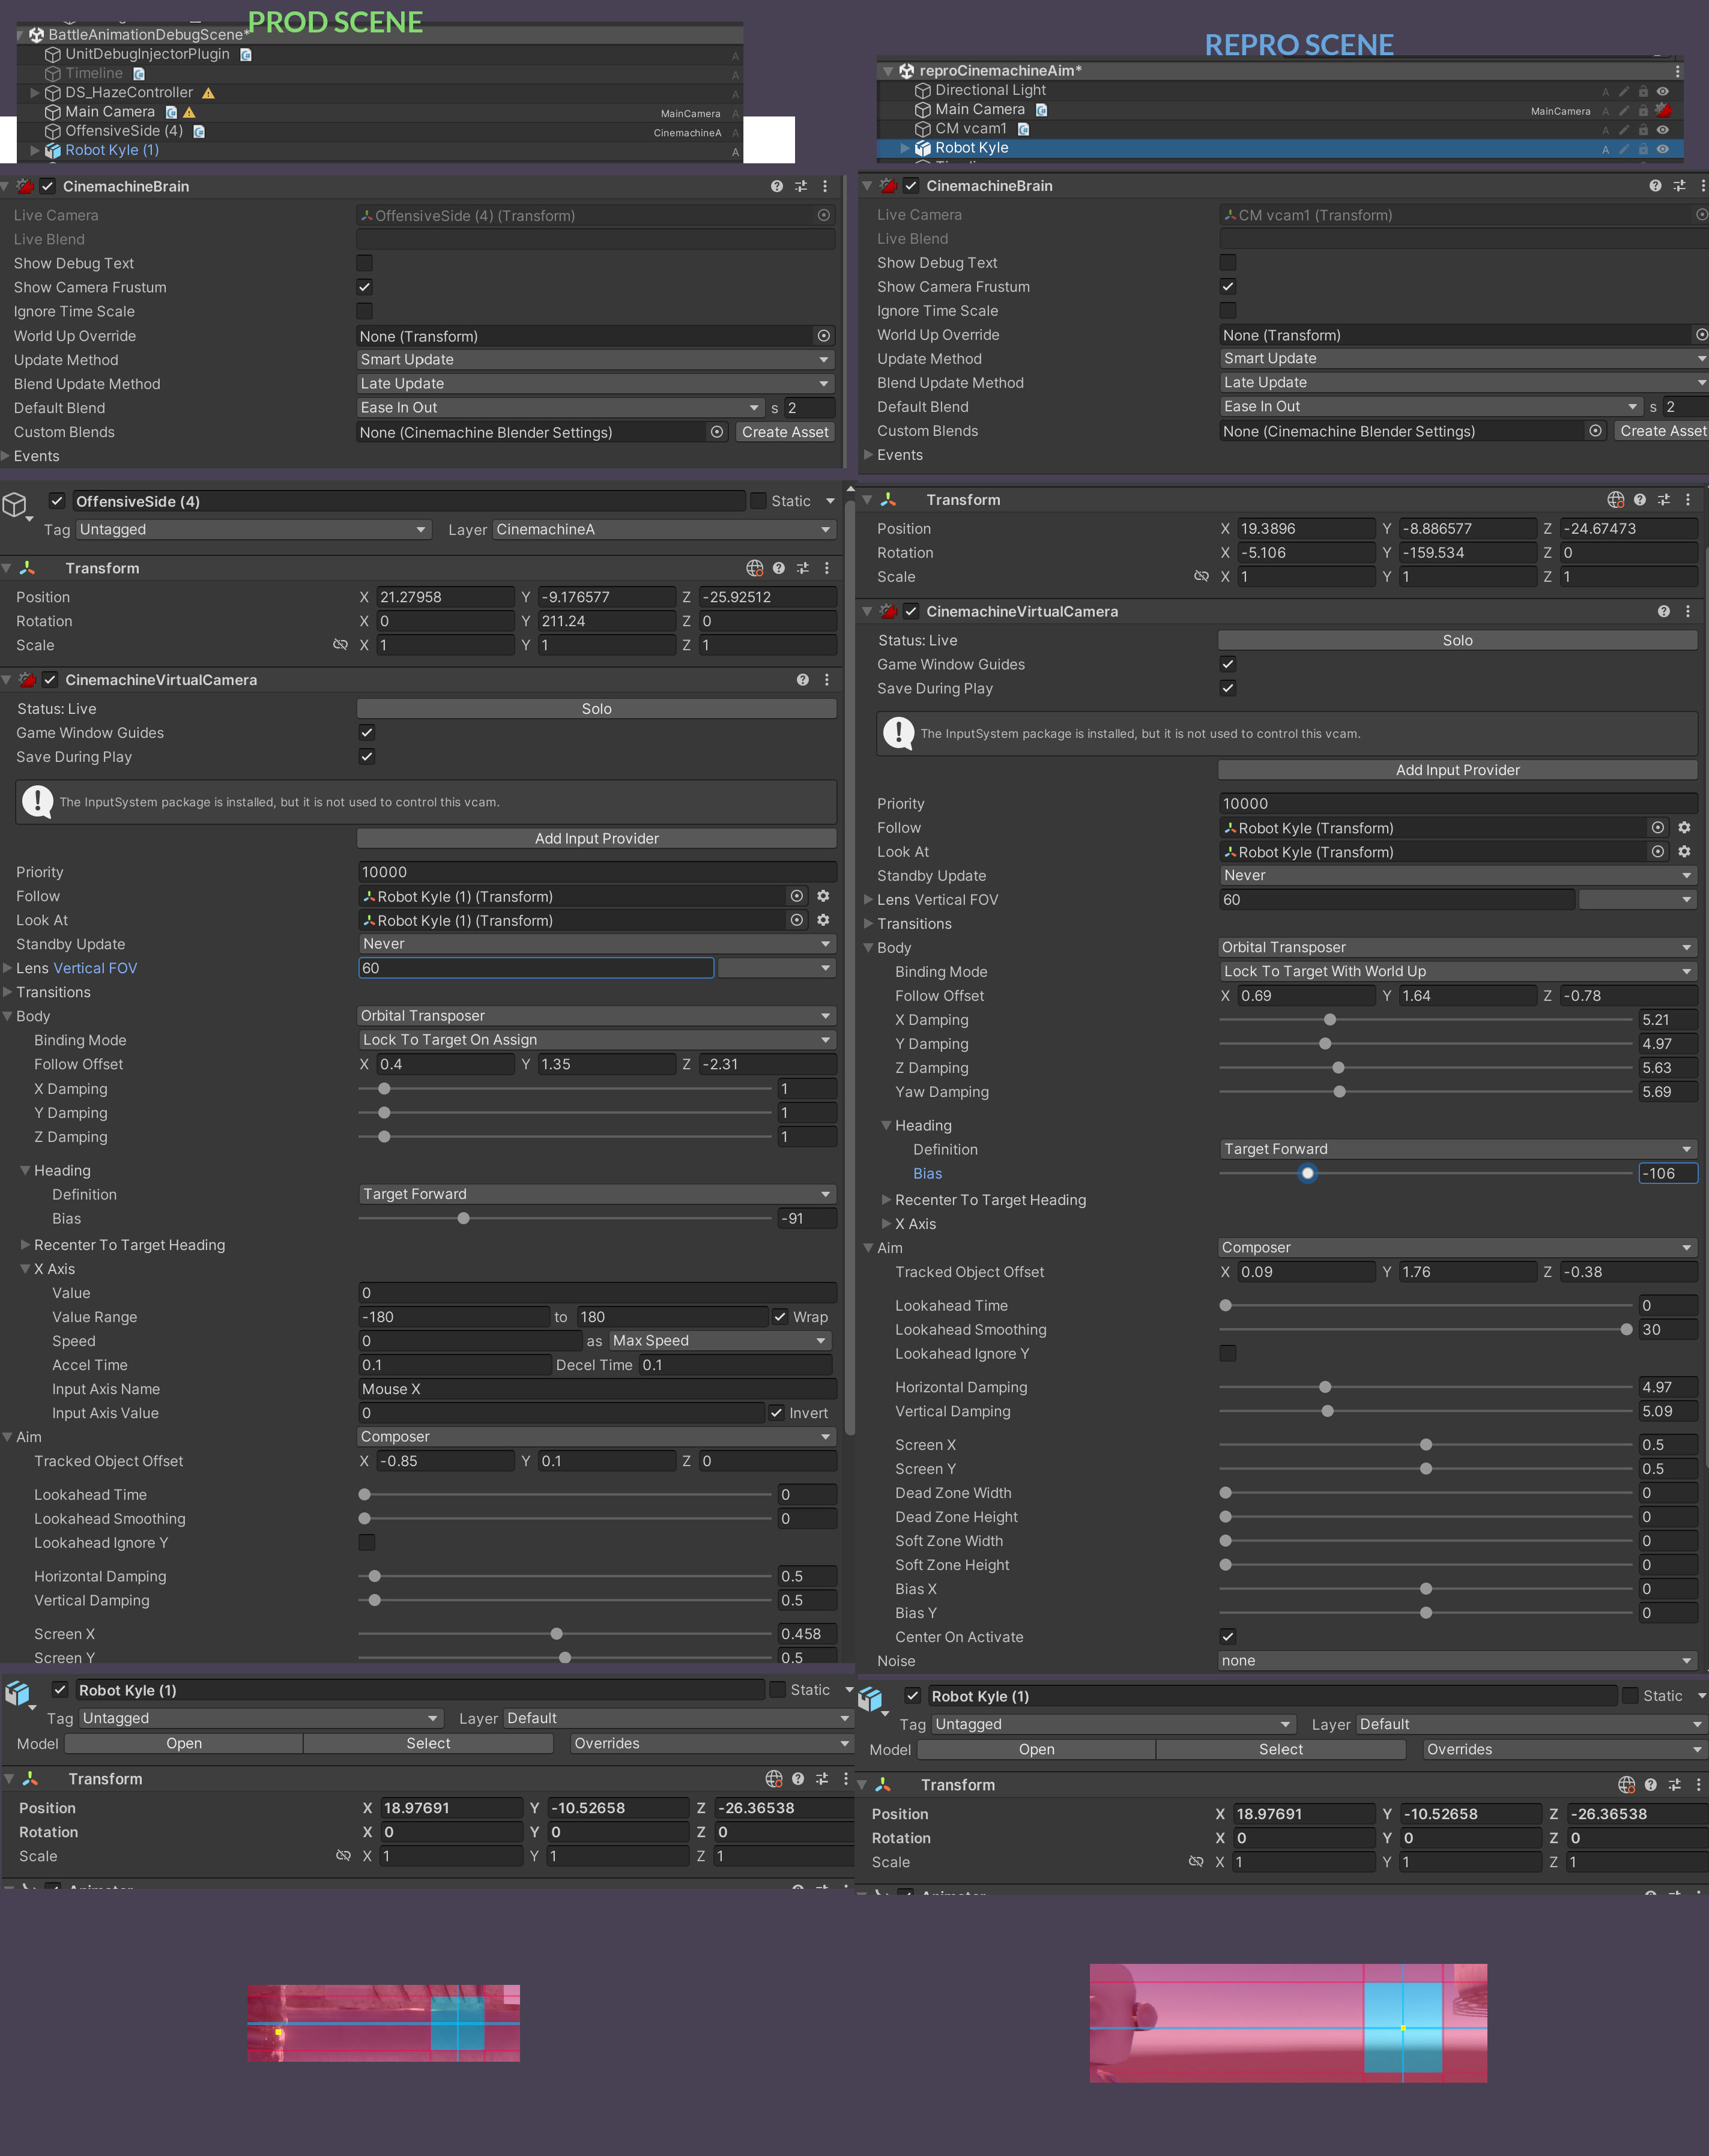Open prod Blend Update Method dropdown

(x=596, y=384)
